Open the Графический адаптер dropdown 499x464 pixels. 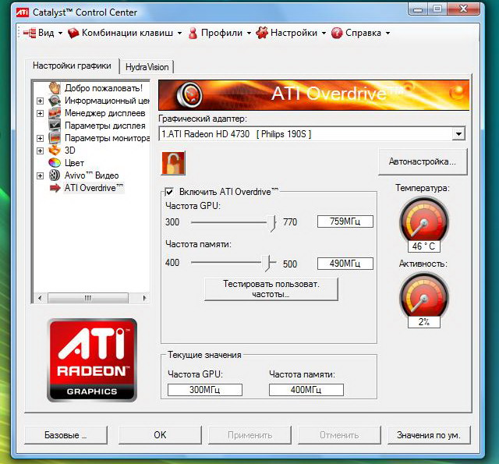tap(458, 133)
